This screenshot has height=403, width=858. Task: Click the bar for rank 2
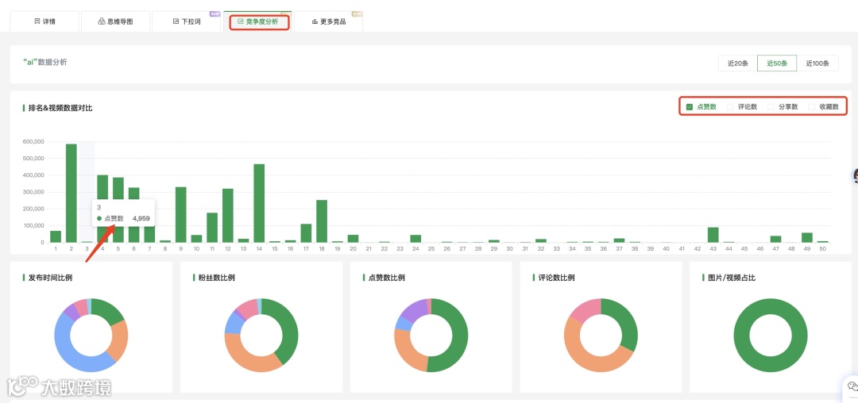71,194
